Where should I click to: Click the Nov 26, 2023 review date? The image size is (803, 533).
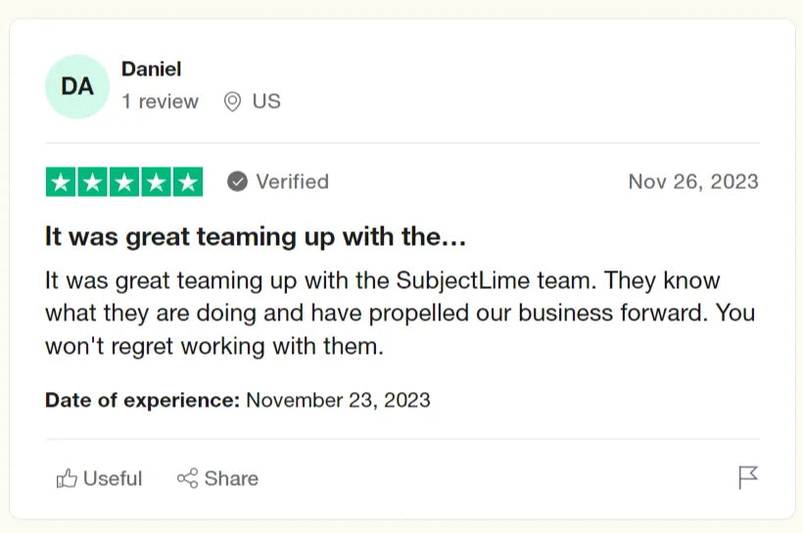(693, 181)
